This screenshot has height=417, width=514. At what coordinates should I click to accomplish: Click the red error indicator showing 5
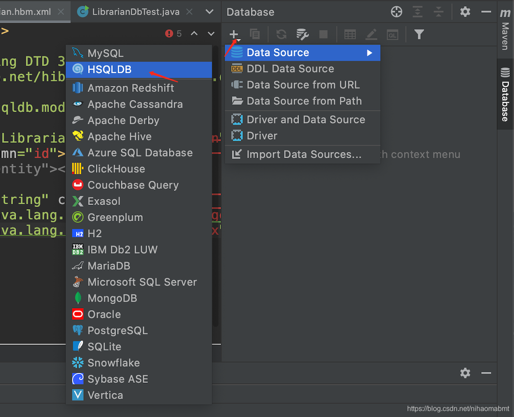coord(173,33)
